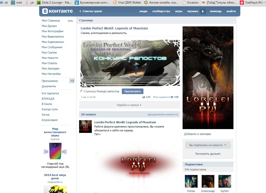Click Рассказать друзьям
The width and height of the screenshot is (266, 193).
(x=208, y=154)
